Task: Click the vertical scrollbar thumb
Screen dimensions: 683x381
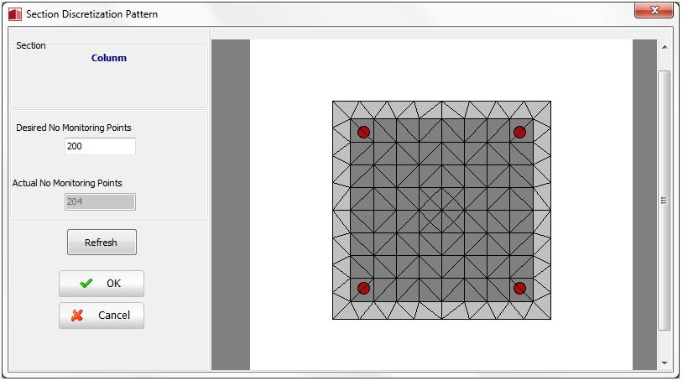Action: (664, 200)
